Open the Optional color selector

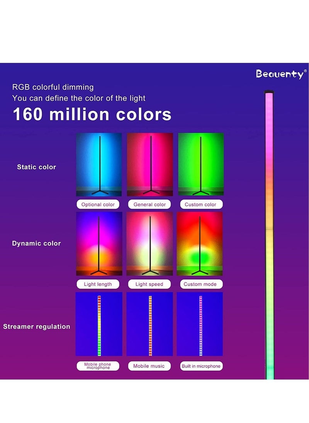pos(97,204)
